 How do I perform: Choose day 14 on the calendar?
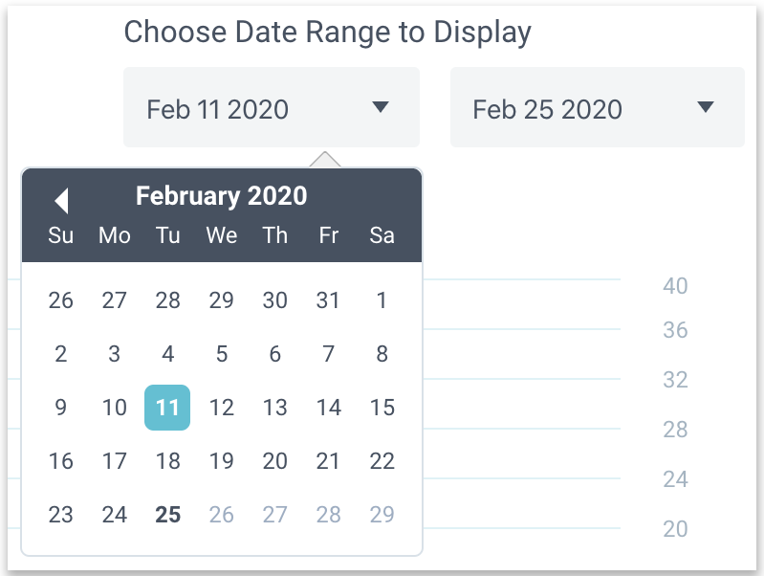(328, 408)
